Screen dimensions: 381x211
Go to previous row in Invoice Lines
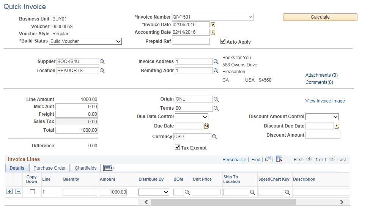pos(309,159)
